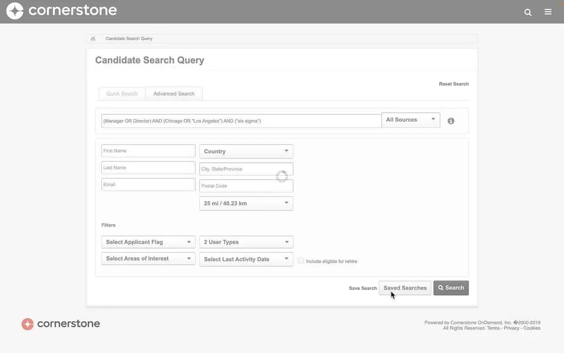This screenshot has width=564, height=353.
Task: Open the 25 mi / 40.23 km radius selector
Action: (x=245, y=202)
